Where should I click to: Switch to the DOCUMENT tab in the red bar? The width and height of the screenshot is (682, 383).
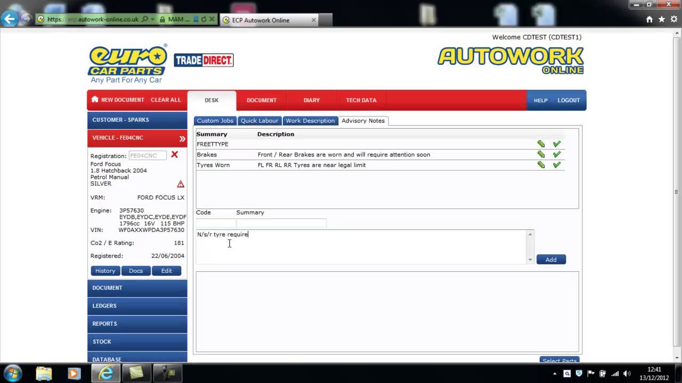pyautogui.click(x=261, y=100)
